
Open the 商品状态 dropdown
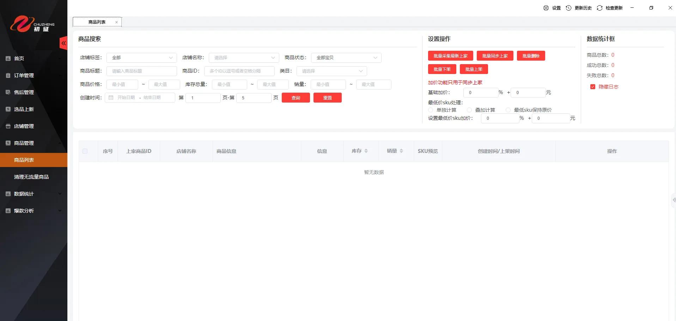(x=346, y=58)
